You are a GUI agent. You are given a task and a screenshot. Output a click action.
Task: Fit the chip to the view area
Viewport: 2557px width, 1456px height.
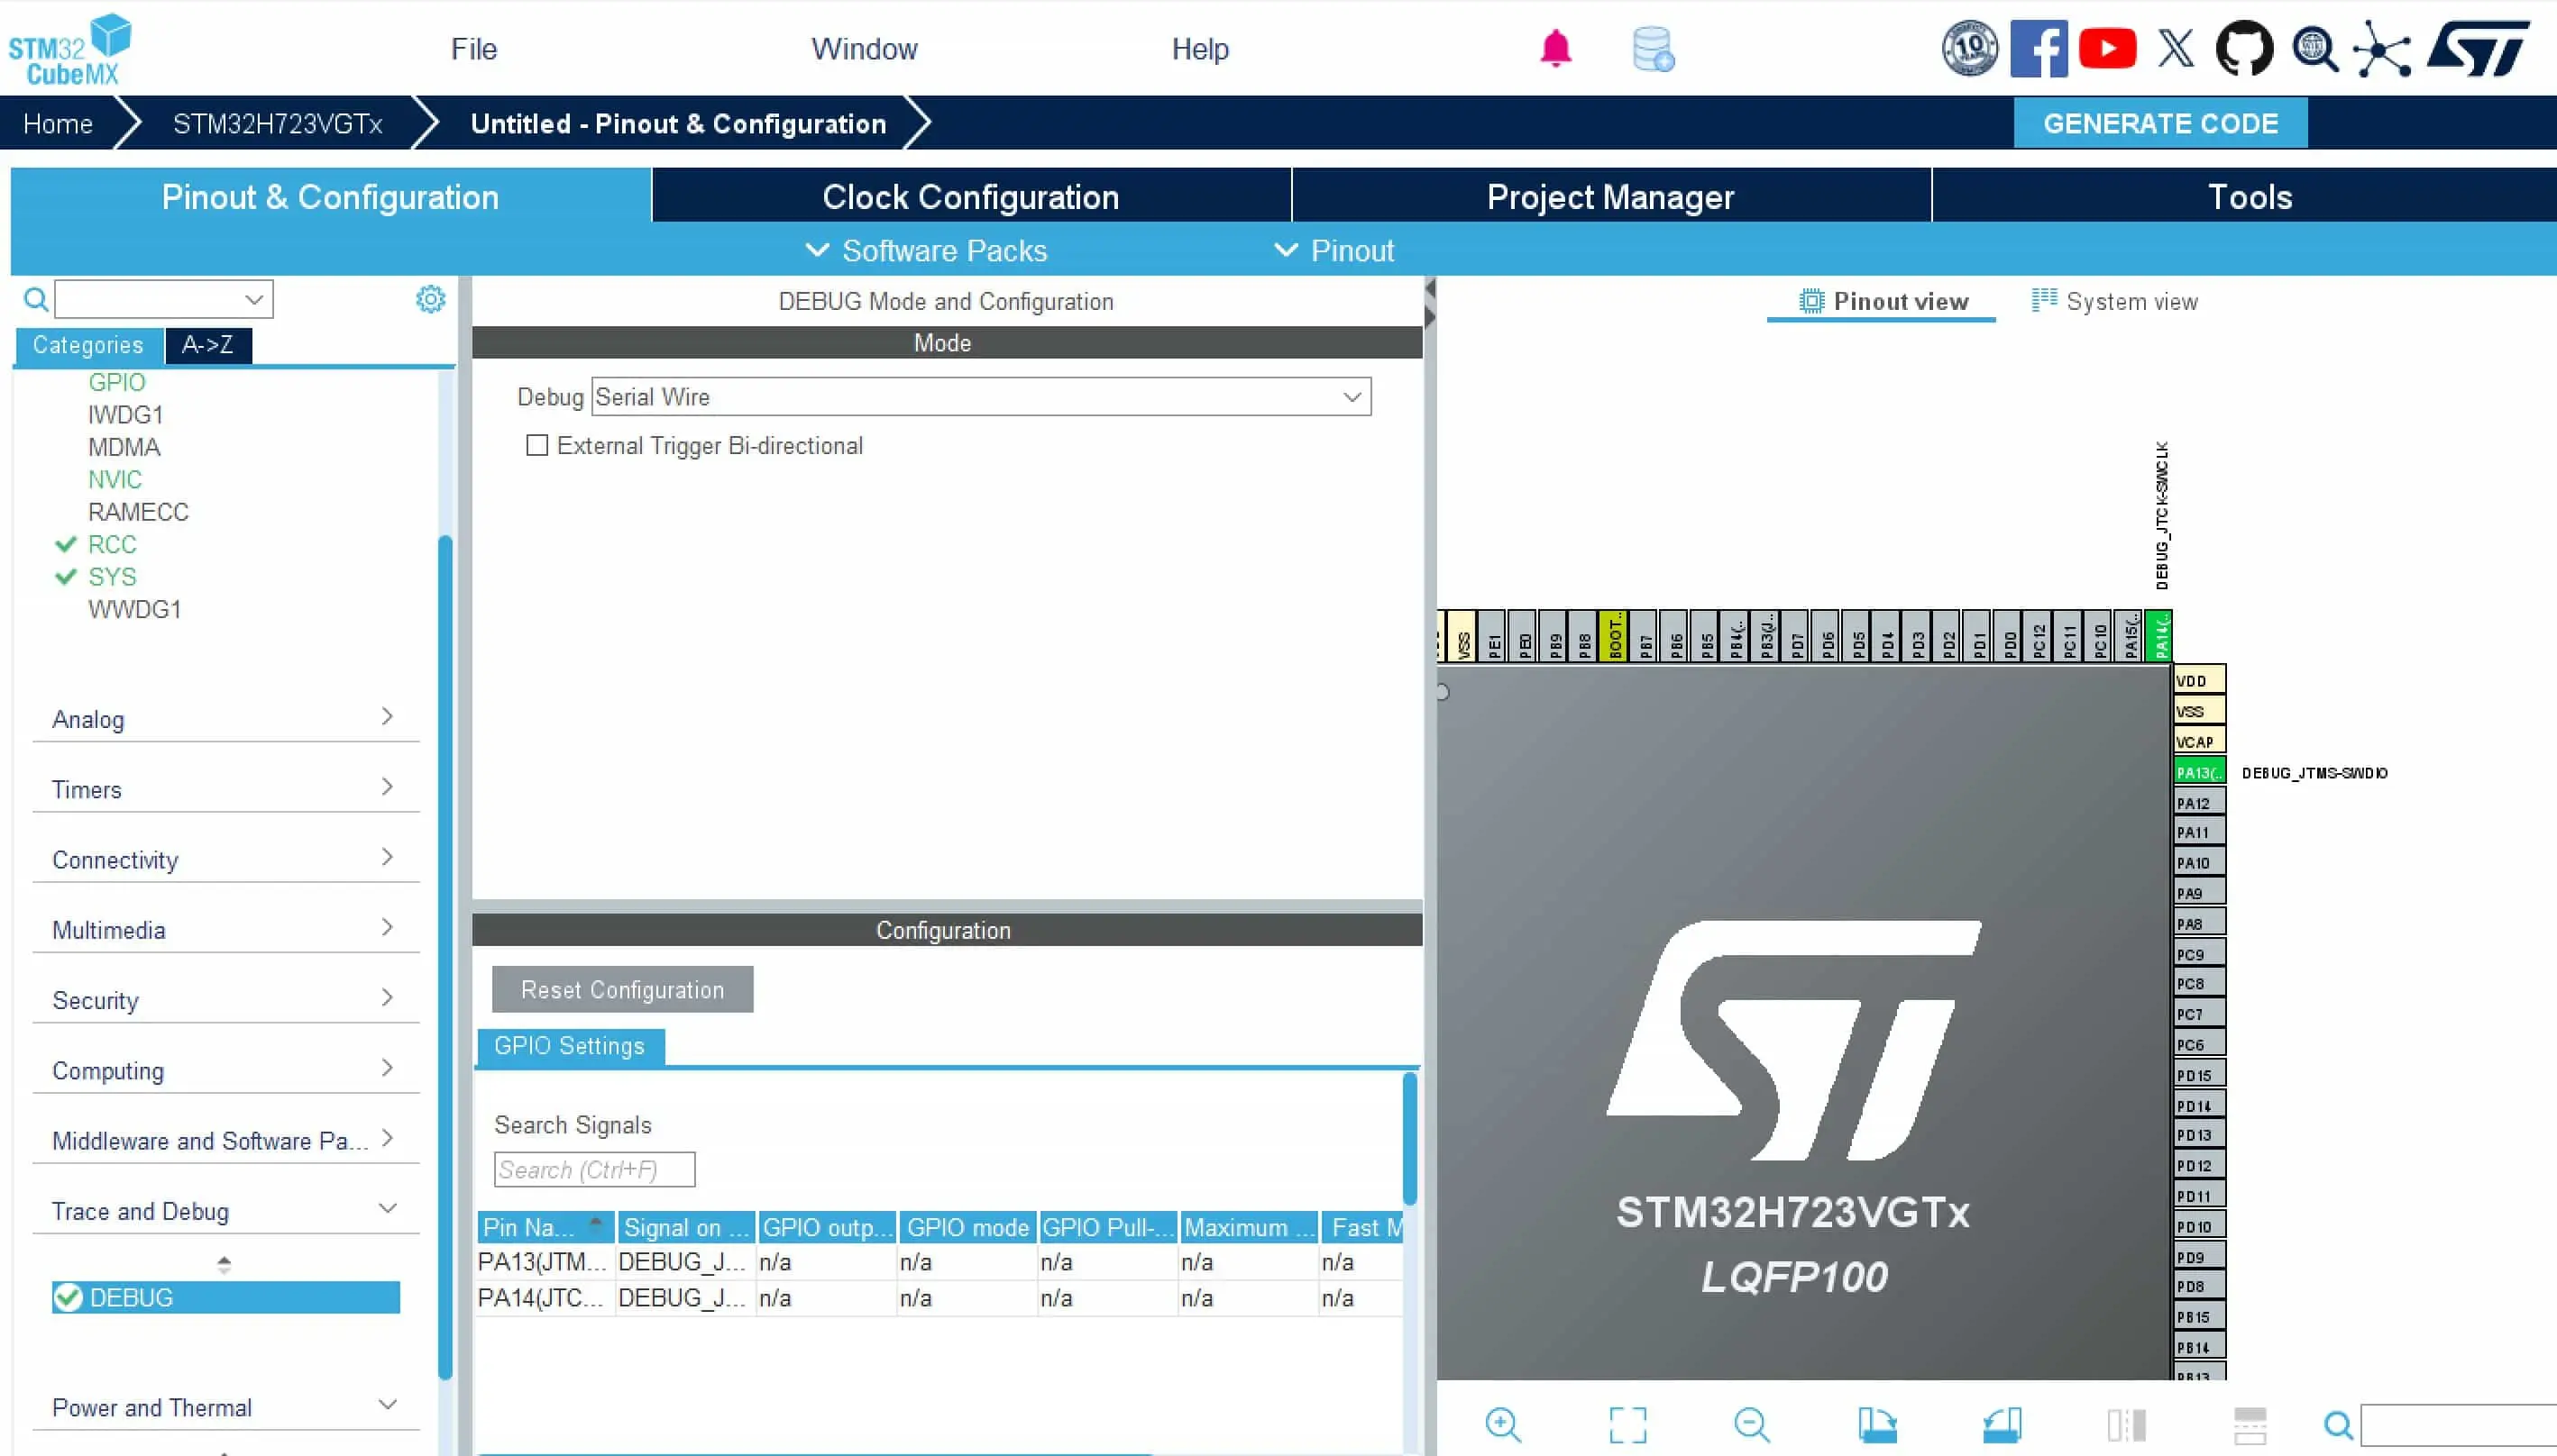(1627, 1424)
